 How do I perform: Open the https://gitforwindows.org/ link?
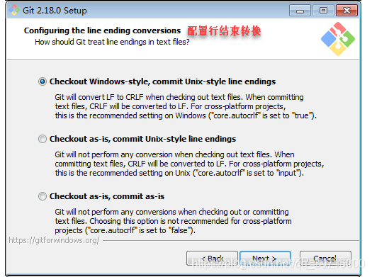click(54, 240)
